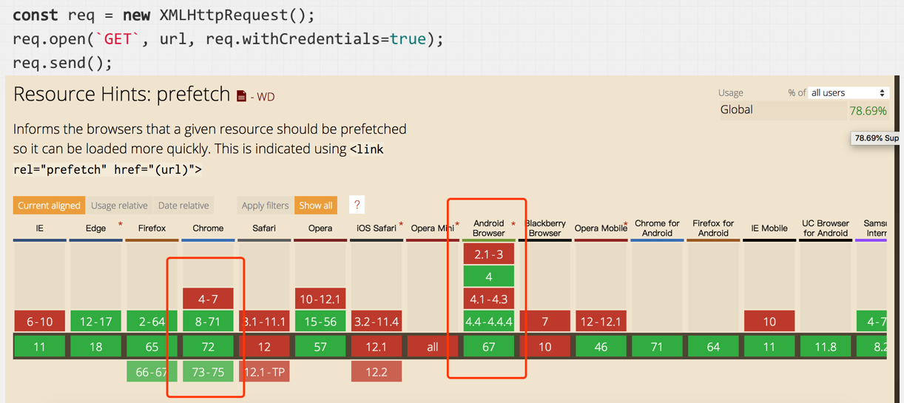Click the Android Browser 4.4-4.4.4 cell
The image size is (904, 403).
pos(488,322)
